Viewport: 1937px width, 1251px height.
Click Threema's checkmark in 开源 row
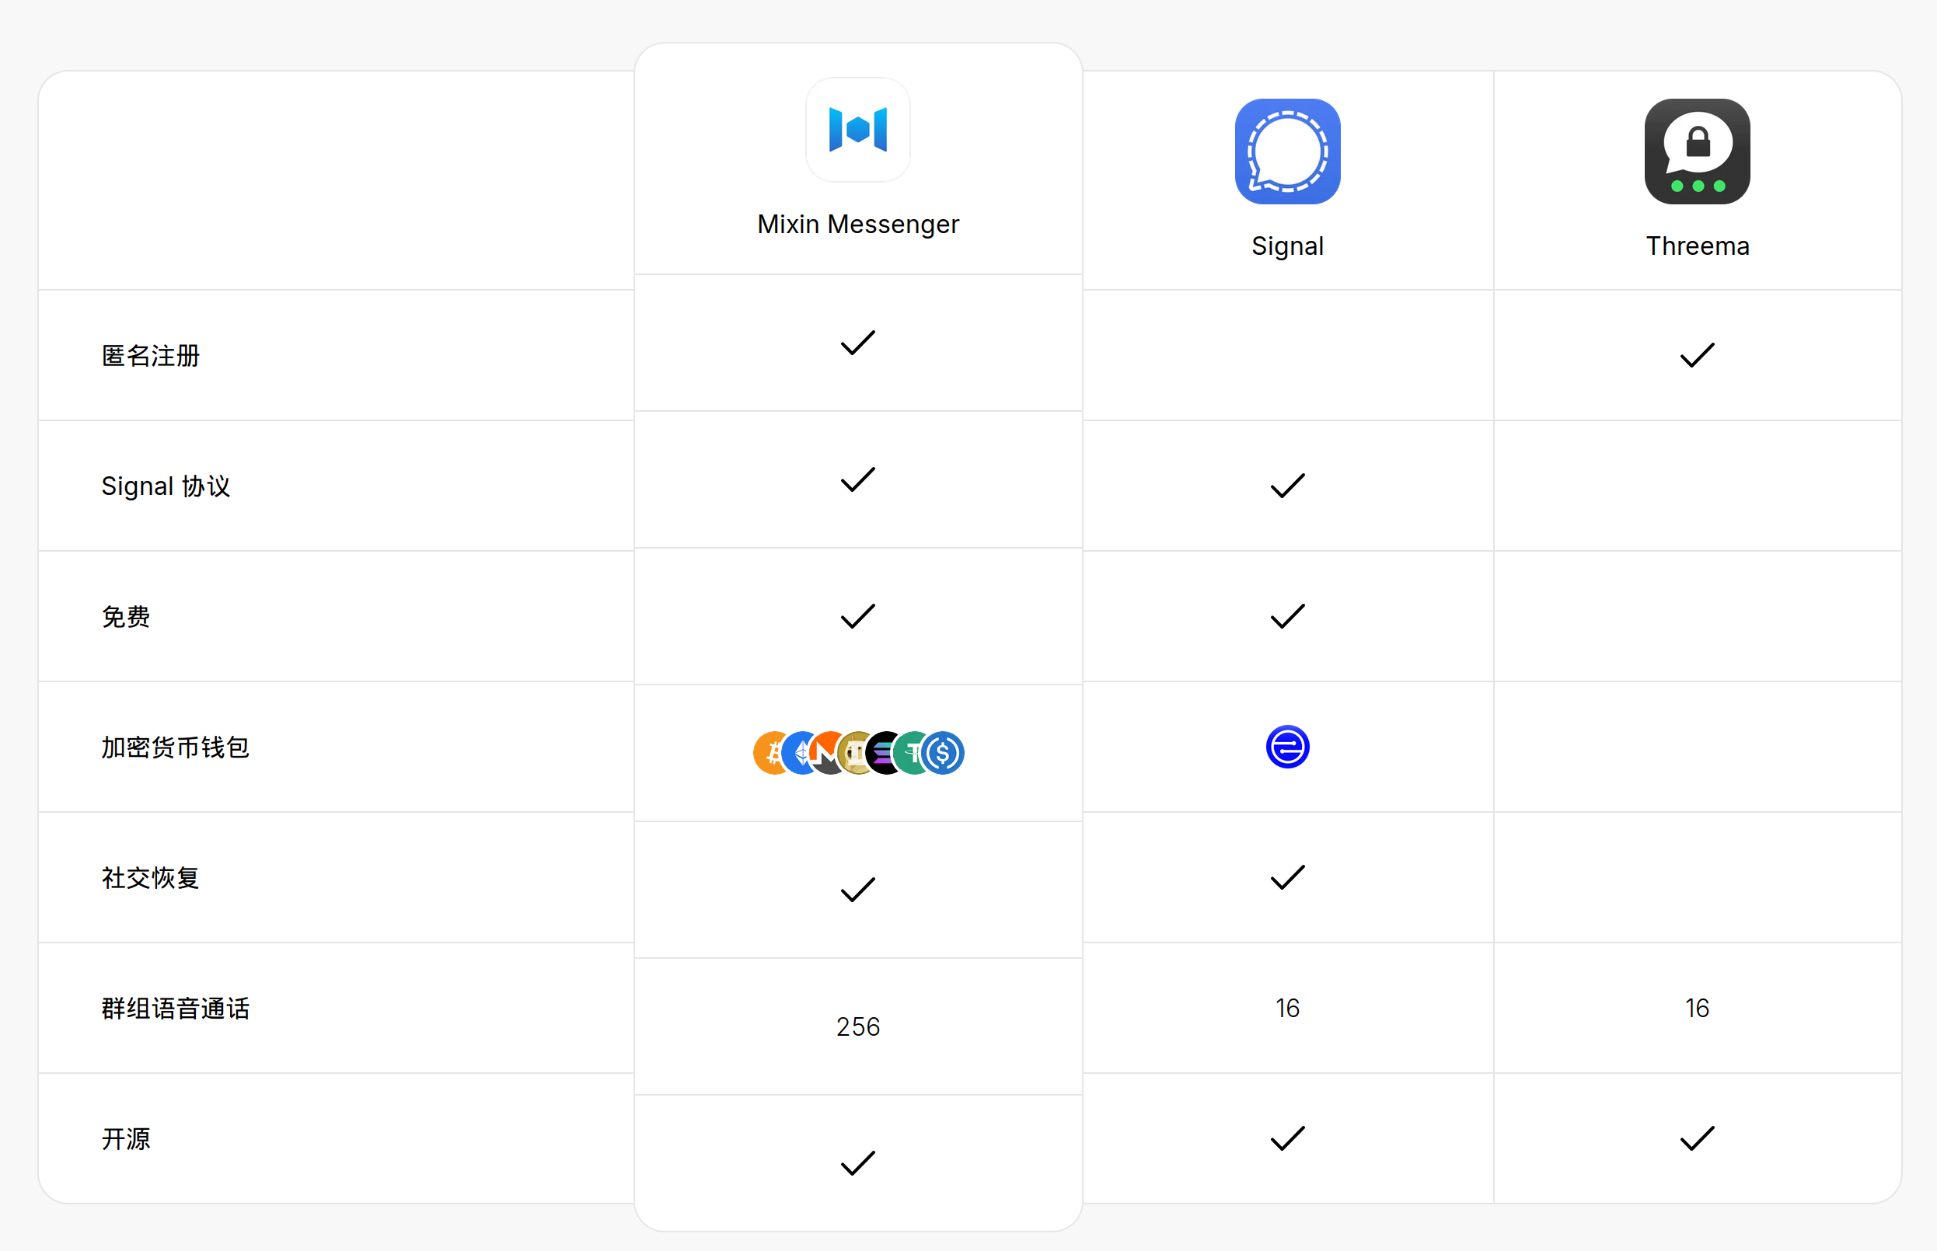pyautogui.click(x=1697, y=1138)
